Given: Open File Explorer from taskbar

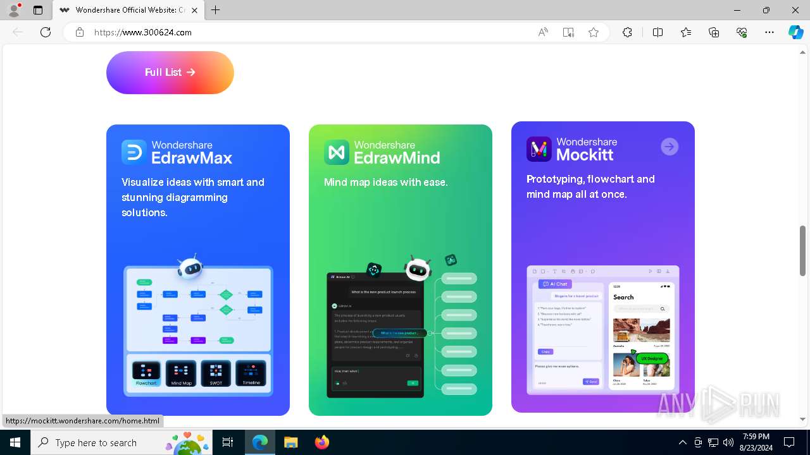Looking at the screenshot, I should [290, 442].
